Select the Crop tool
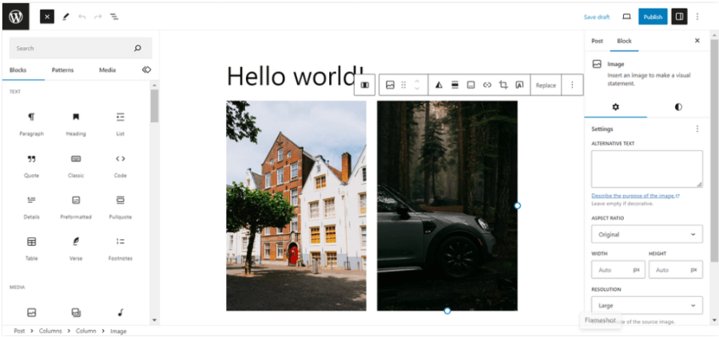 pyautogui.click(x=503, y=85)
